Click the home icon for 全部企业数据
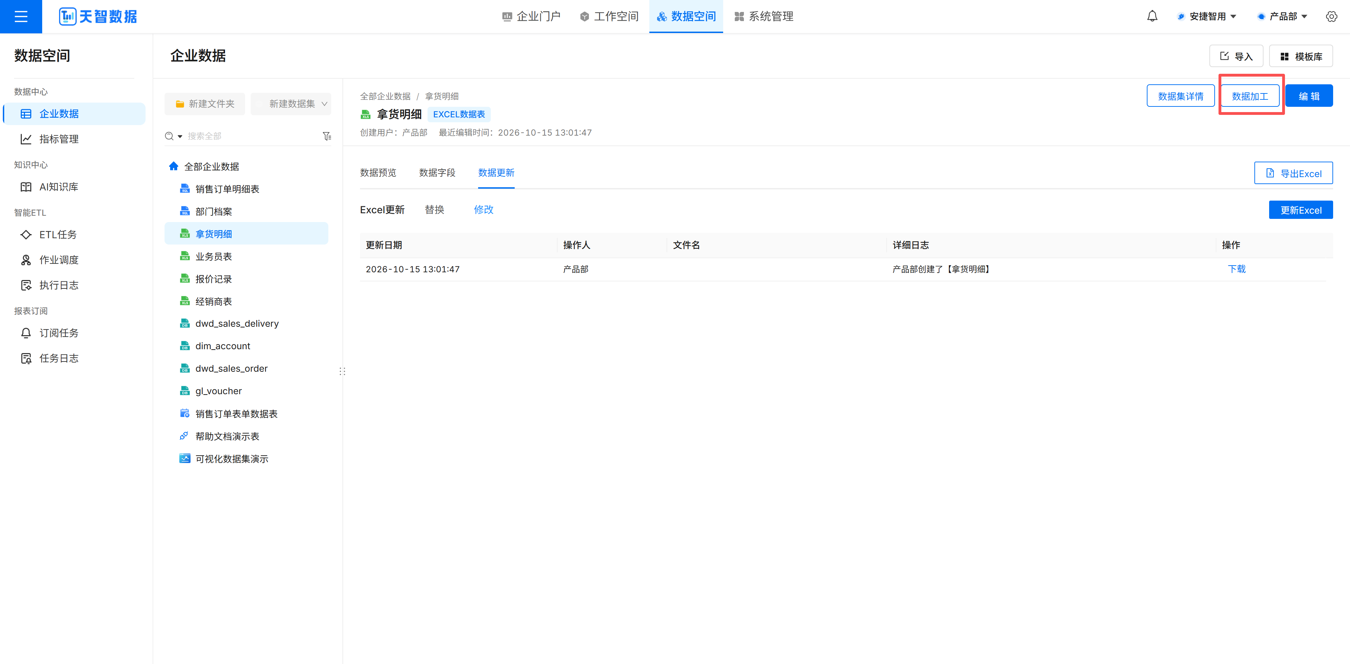 173,166
